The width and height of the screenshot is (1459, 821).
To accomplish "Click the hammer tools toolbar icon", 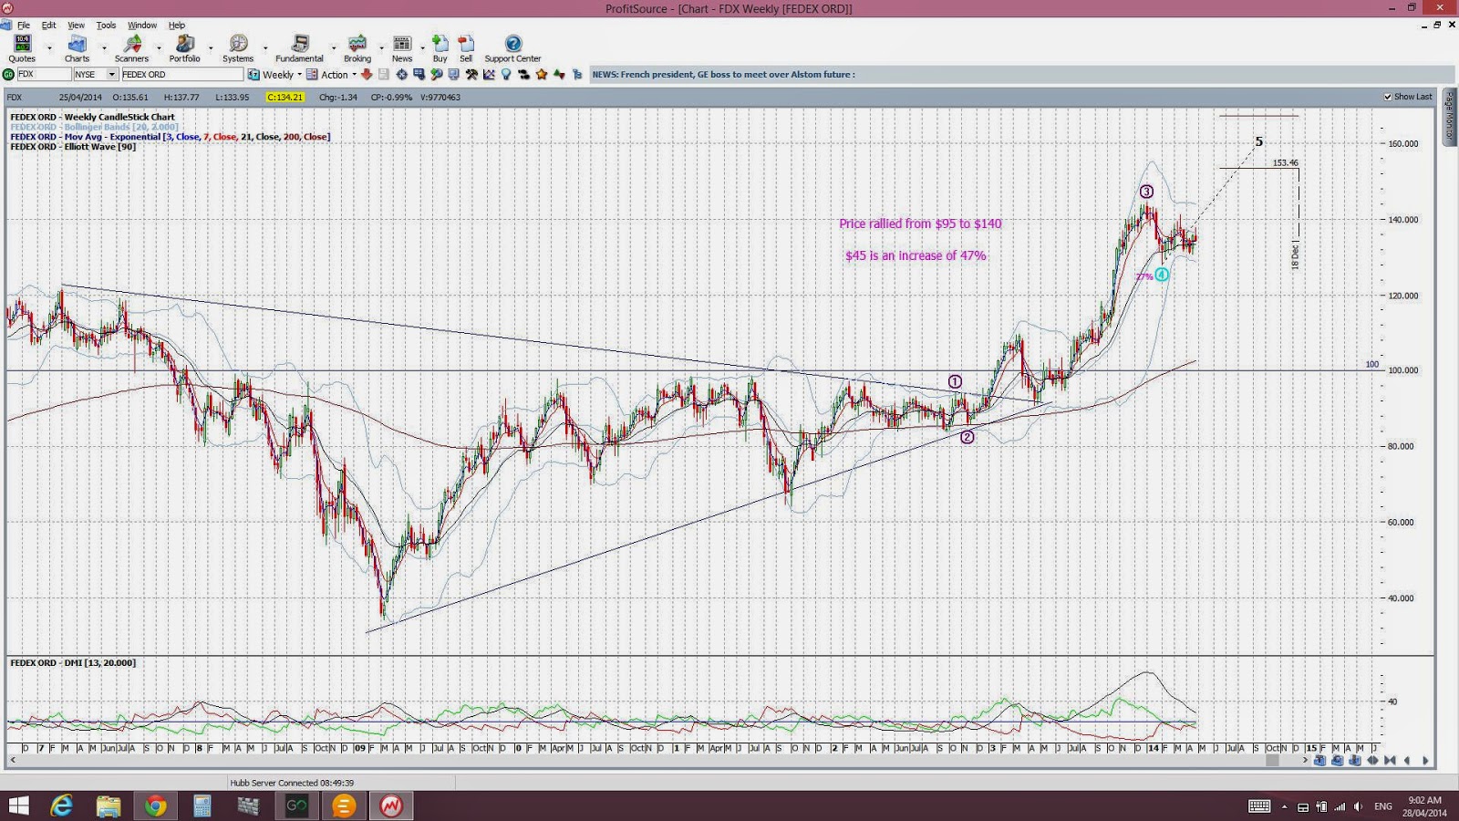I will tap(471, 75).
